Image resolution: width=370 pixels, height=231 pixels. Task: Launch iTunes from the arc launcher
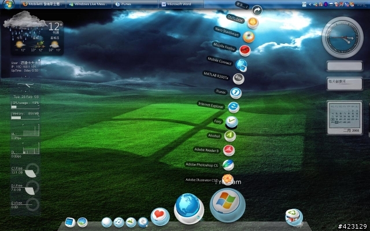coord(236,93)
